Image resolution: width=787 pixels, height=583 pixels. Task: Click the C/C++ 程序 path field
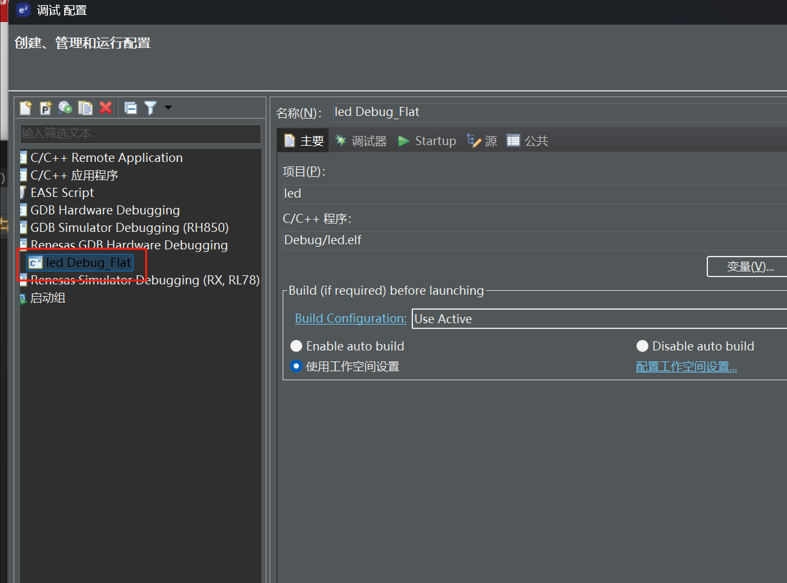(x=535, y=240)
